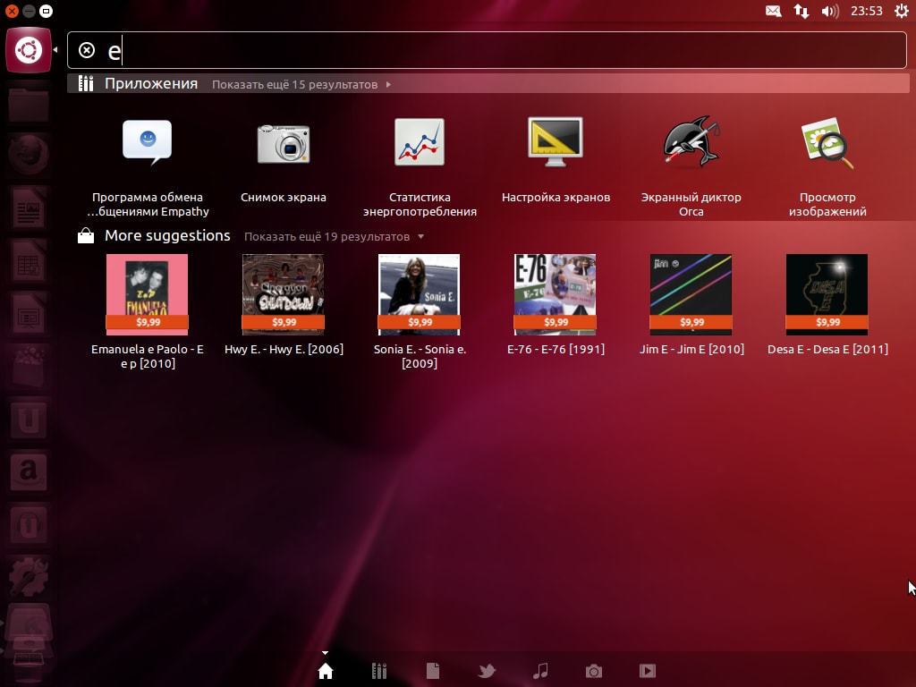Expand Показать ещё 19 результатов
Viewport: 916px width, 687px height.
point(334,236)
